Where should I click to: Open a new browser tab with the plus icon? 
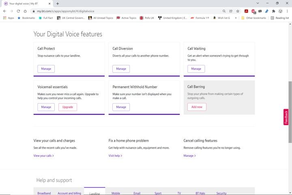tap(57, 3)
